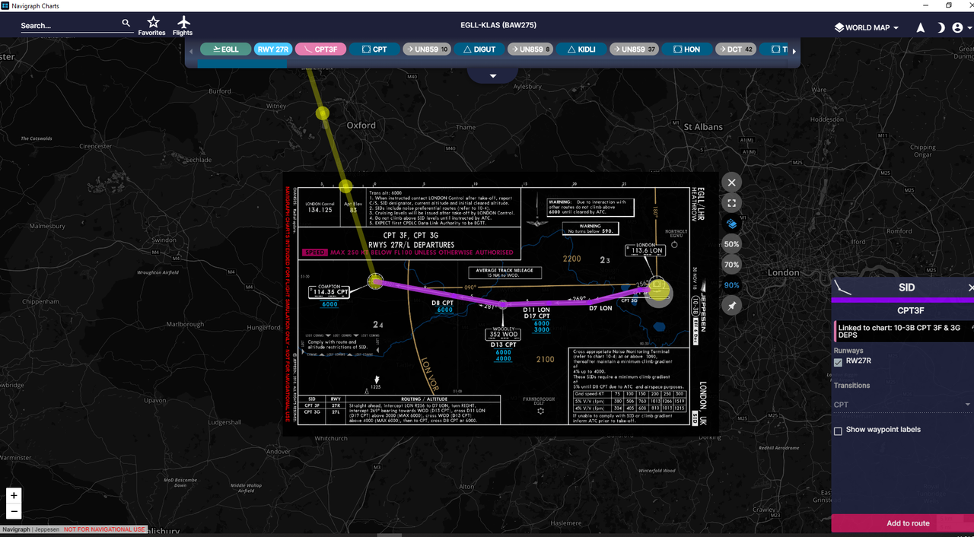Click the WOD waypoint marker on the SID path
Image resolution: width=974 pixels, height=537 pixels.
click(x=504, y=304)
